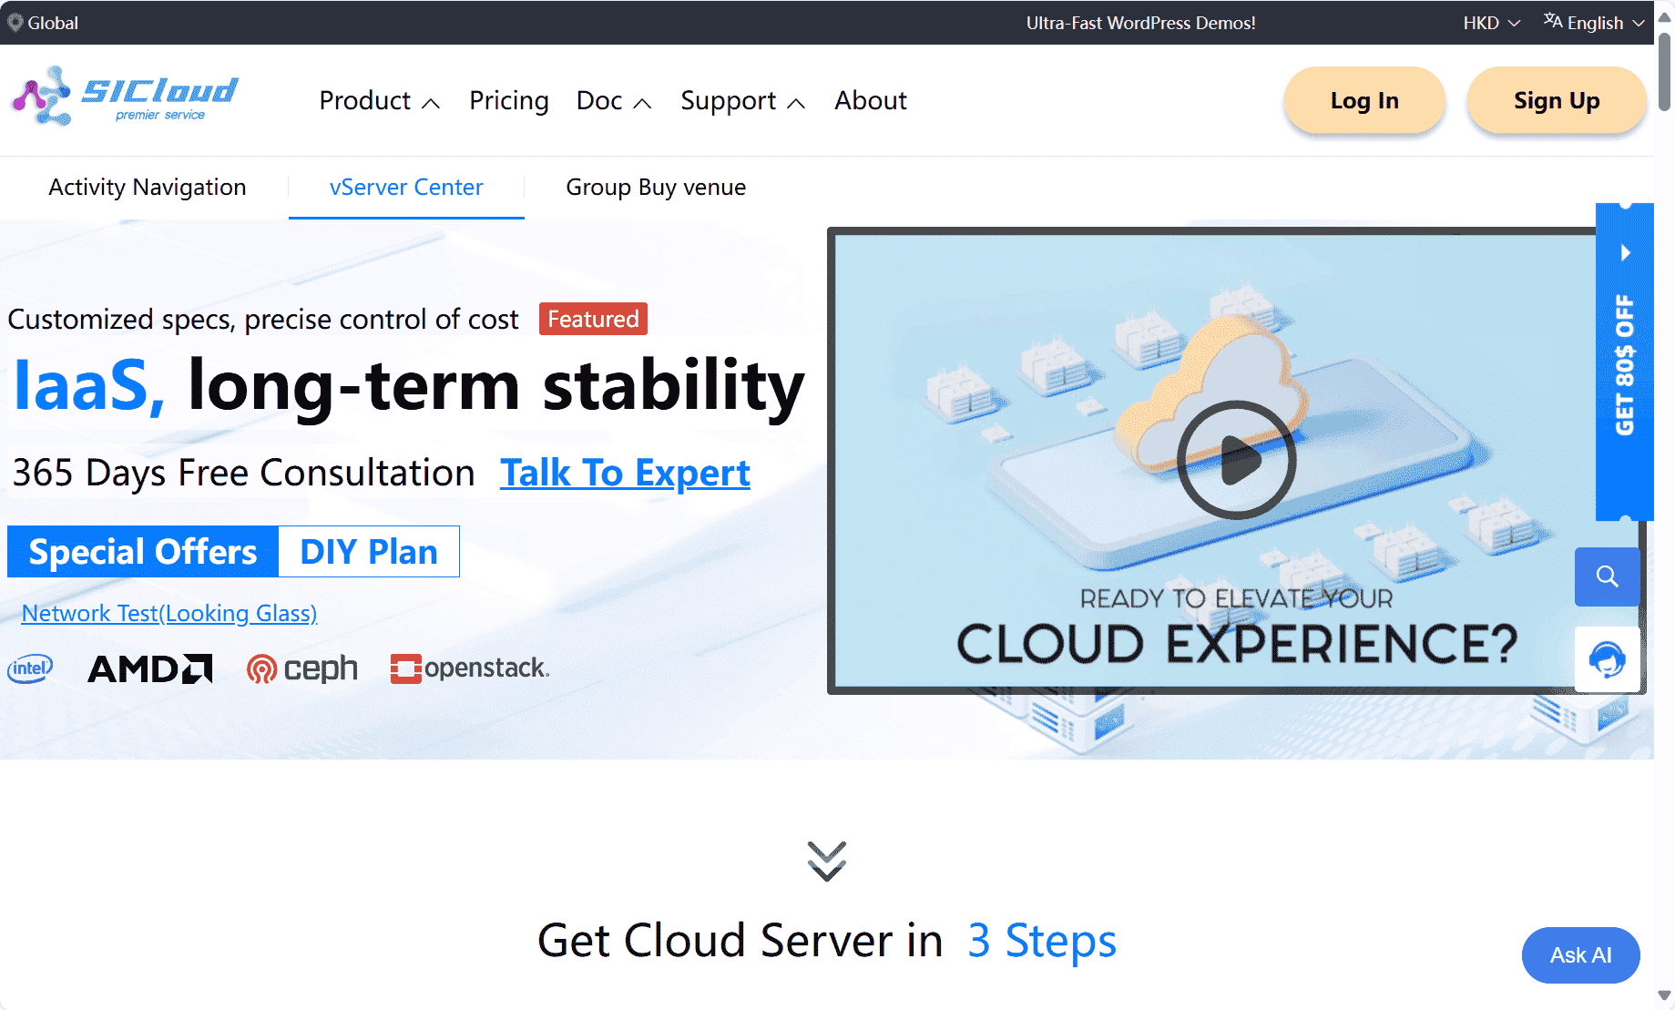1675x1010 pixels.
Task: Click the double-chevron scroll down arrow
Action: (826, 861)
